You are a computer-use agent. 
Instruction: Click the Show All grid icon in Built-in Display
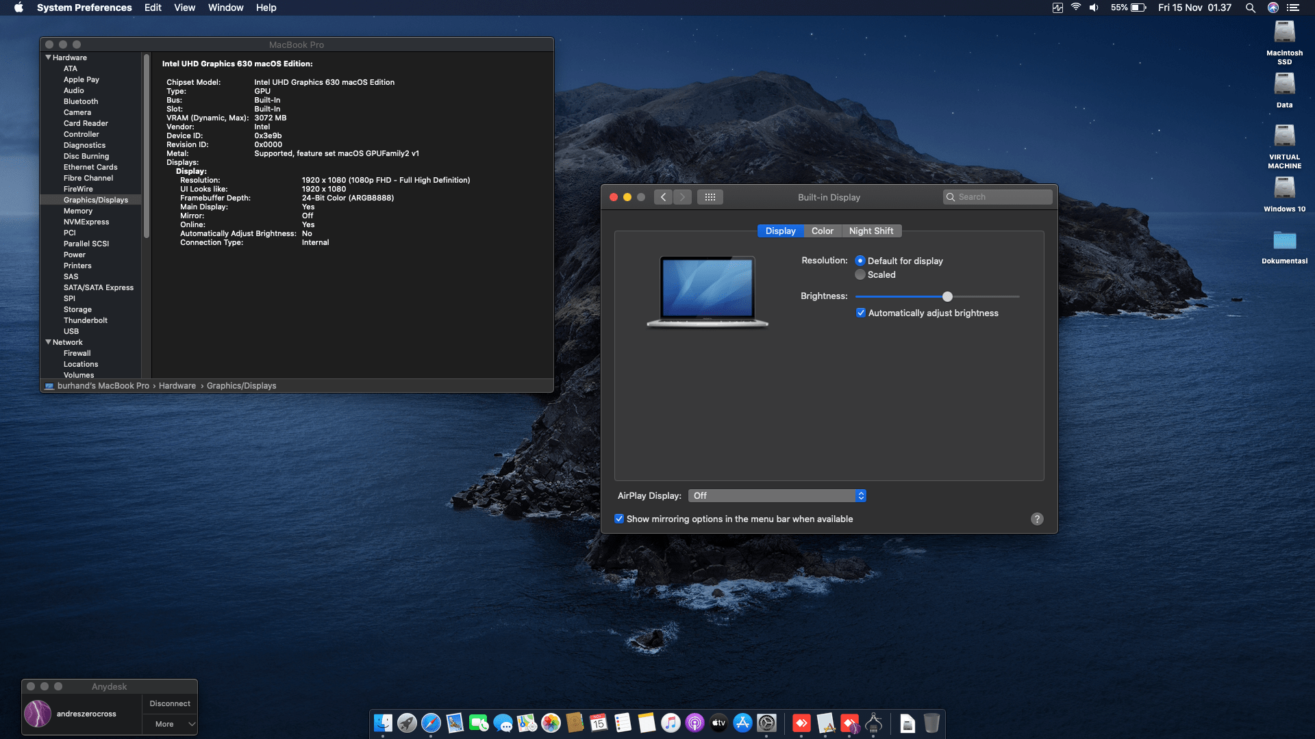710,197
